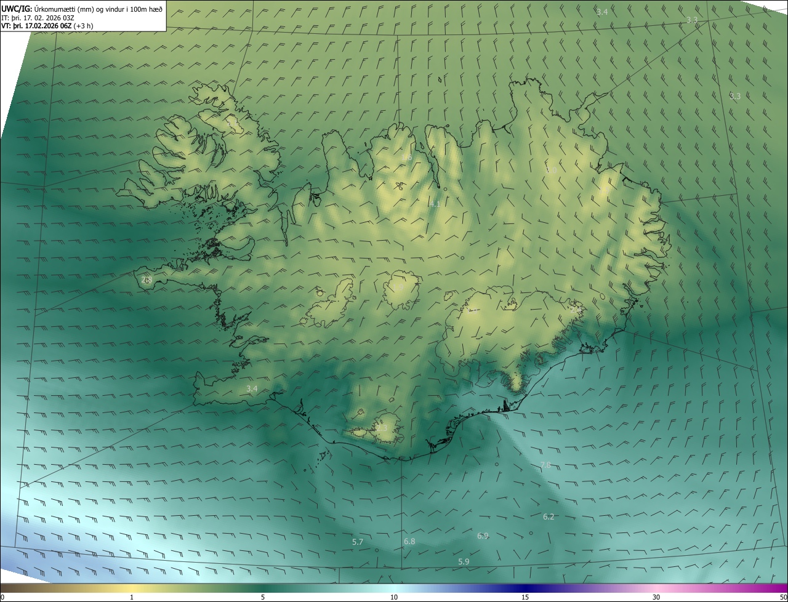Click the 5.9 value label above the colorbar

pos(464,561)
